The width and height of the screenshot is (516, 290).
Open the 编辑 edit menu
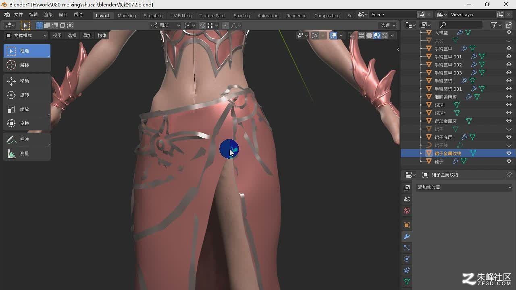(x=33, y=14)
